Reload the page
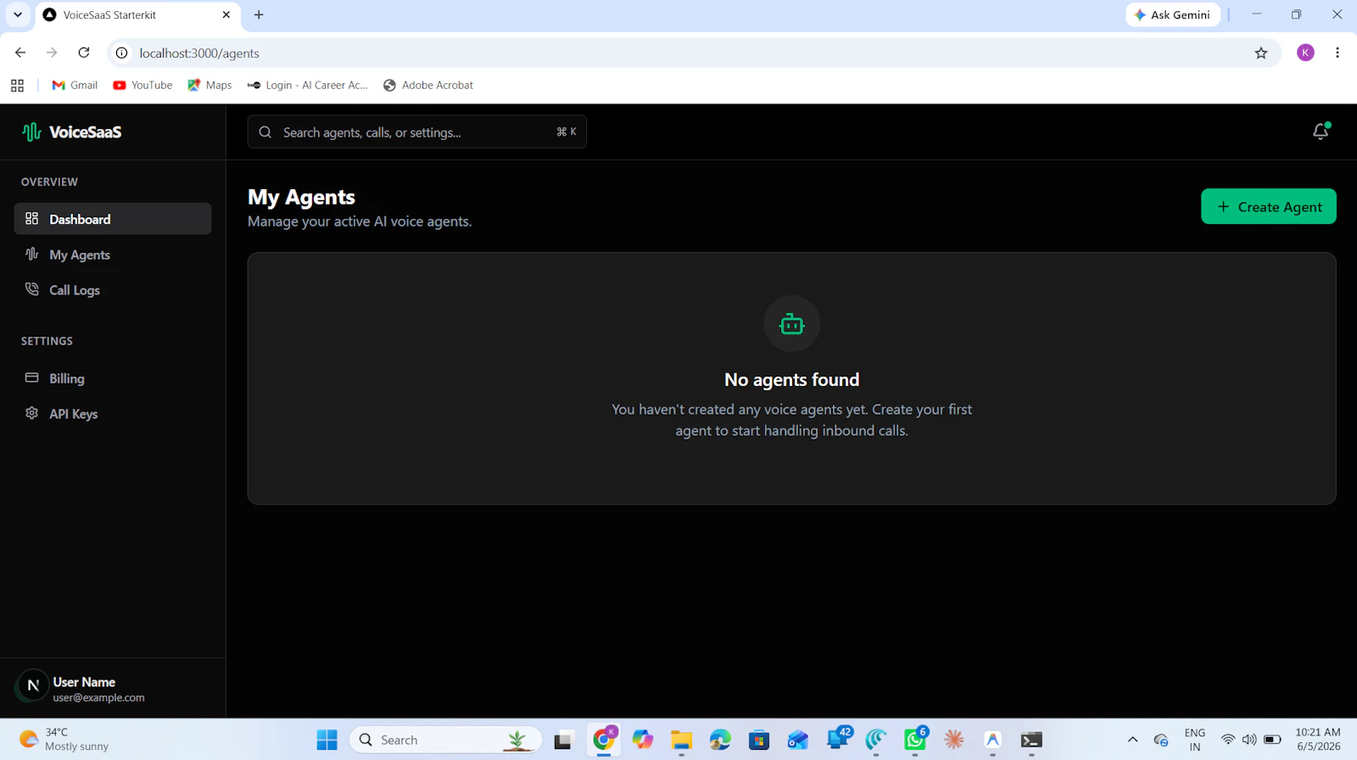The width and height of the screenshot is (1357, 760). click(x=84, y=53)
